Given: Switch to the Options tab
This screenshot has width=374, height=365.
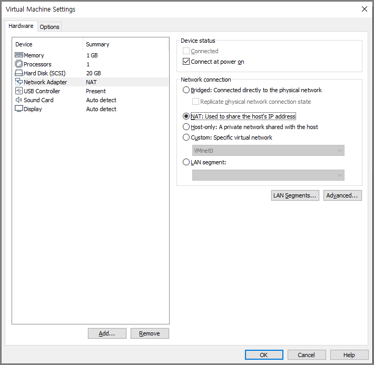Looking at the screenshot, I should (50, 27).
